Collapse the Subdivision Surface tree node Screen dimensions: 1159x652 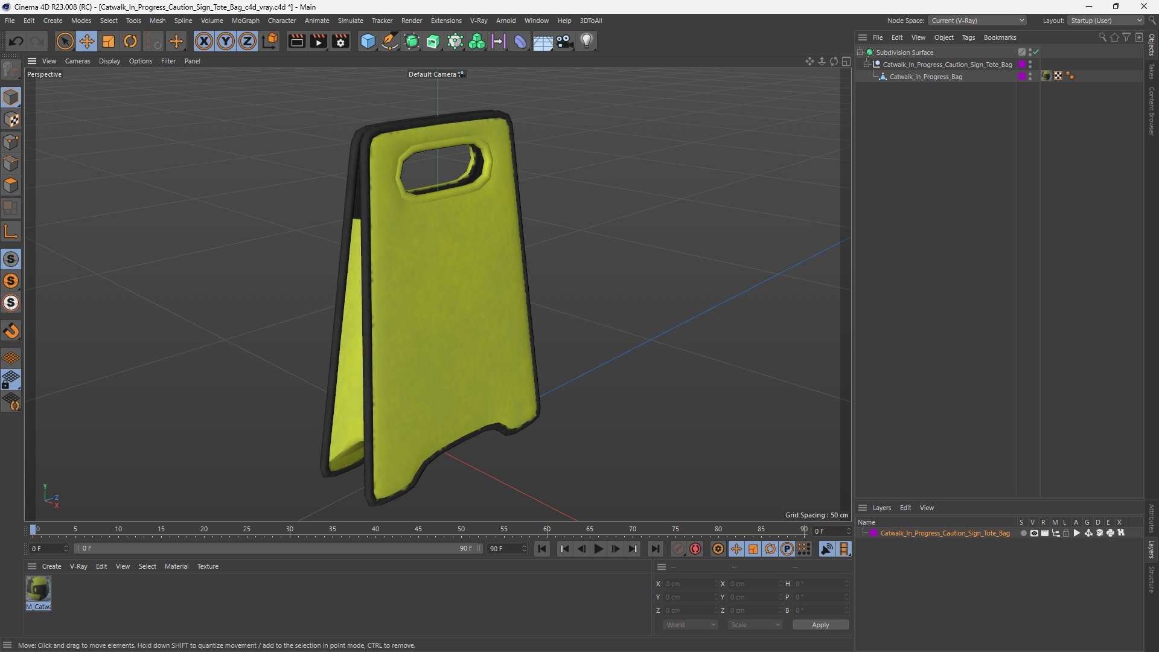860,53
